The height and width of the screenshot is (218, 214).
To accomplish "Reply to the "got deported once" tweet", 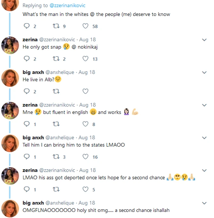I will [27, 190].
